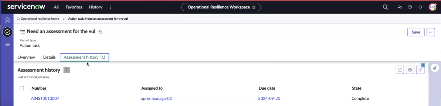Open the OM user avatar
This screenshot has height=106, width=441.
tap(433, 7)
